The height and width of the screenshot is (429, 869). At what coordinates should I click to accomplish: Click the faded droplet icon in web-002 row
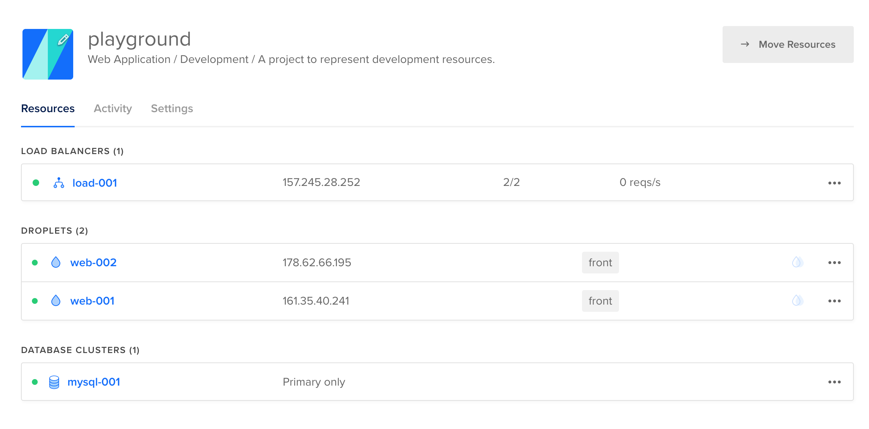tap(797, 262)
